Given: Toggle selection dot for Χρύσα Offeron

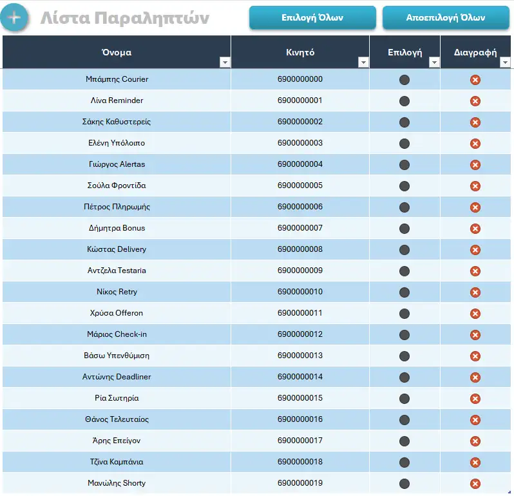Looking at the screenshot, I should 405,314.
